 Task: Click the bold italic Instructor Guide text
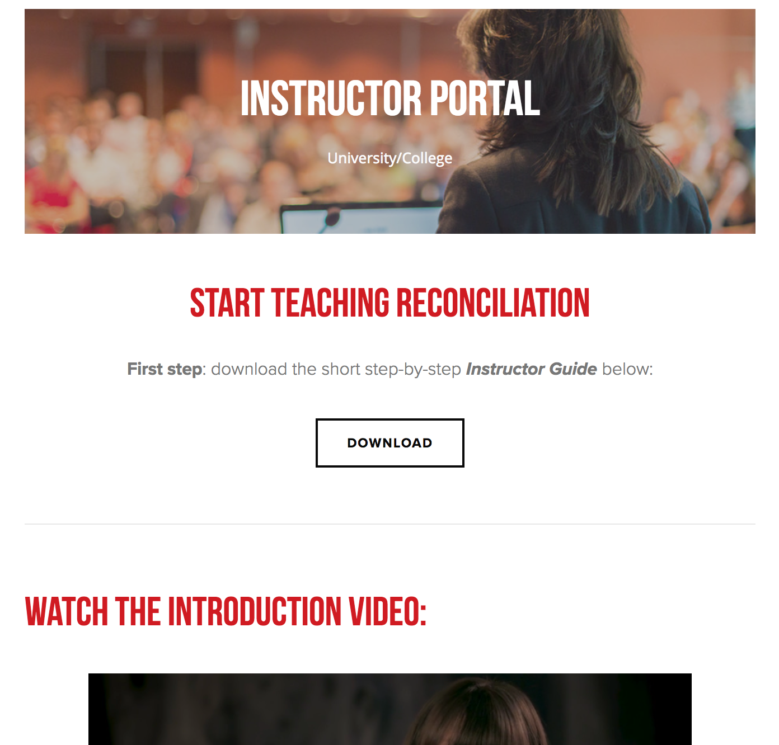click(x=531, y=369)
